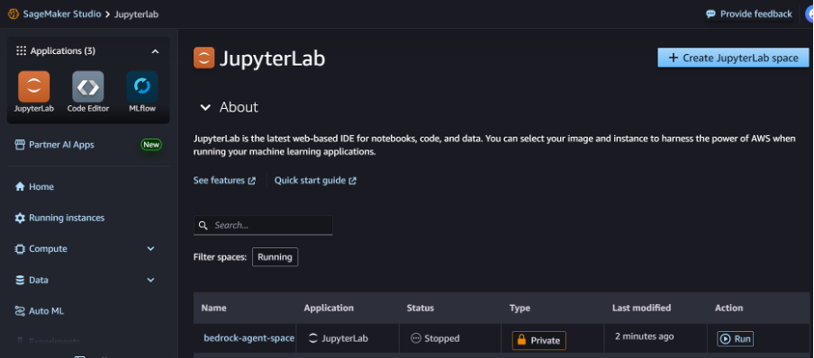Expand the Data menu chevron

(x=150, y=280)
